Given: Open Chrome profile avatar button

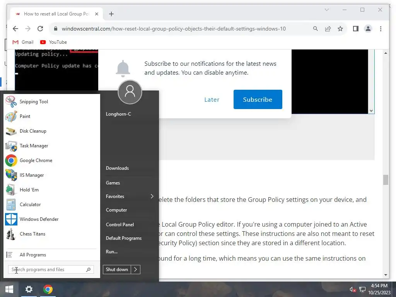Looking at the screenshot, I should click(x=368, y=29).
